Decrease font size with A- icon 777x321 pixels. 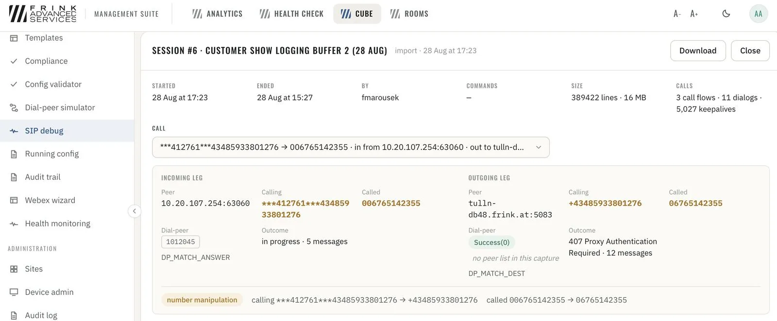click(x=677, y=14)
